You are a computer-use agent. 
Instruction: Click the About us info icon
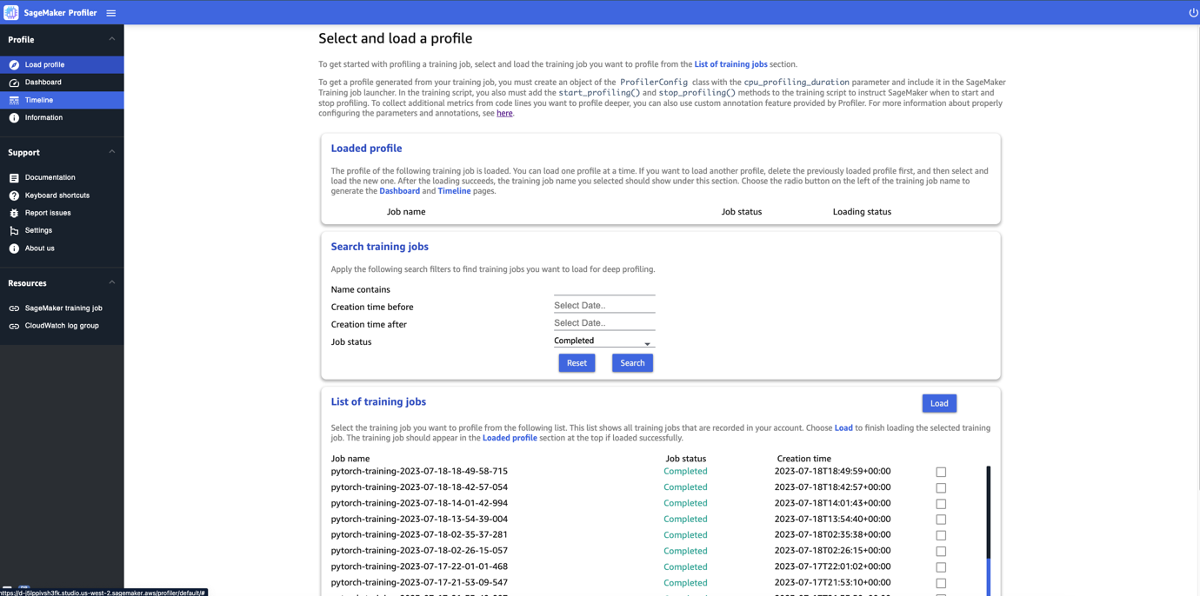click(x=14, y=248)
